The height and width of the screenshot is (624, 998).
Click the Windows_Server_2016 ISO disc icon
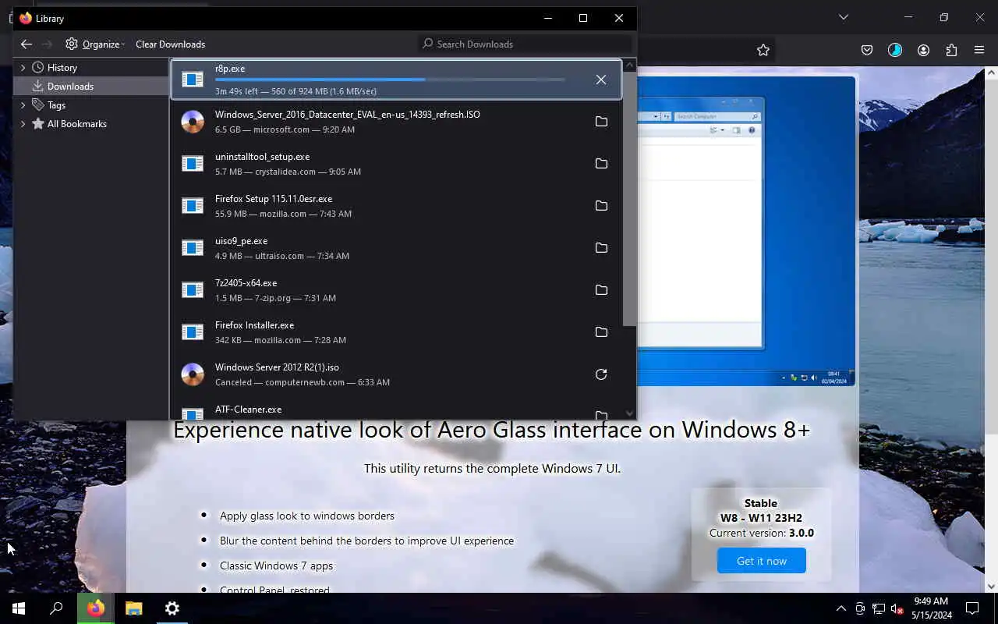click(x=193, y=122)
